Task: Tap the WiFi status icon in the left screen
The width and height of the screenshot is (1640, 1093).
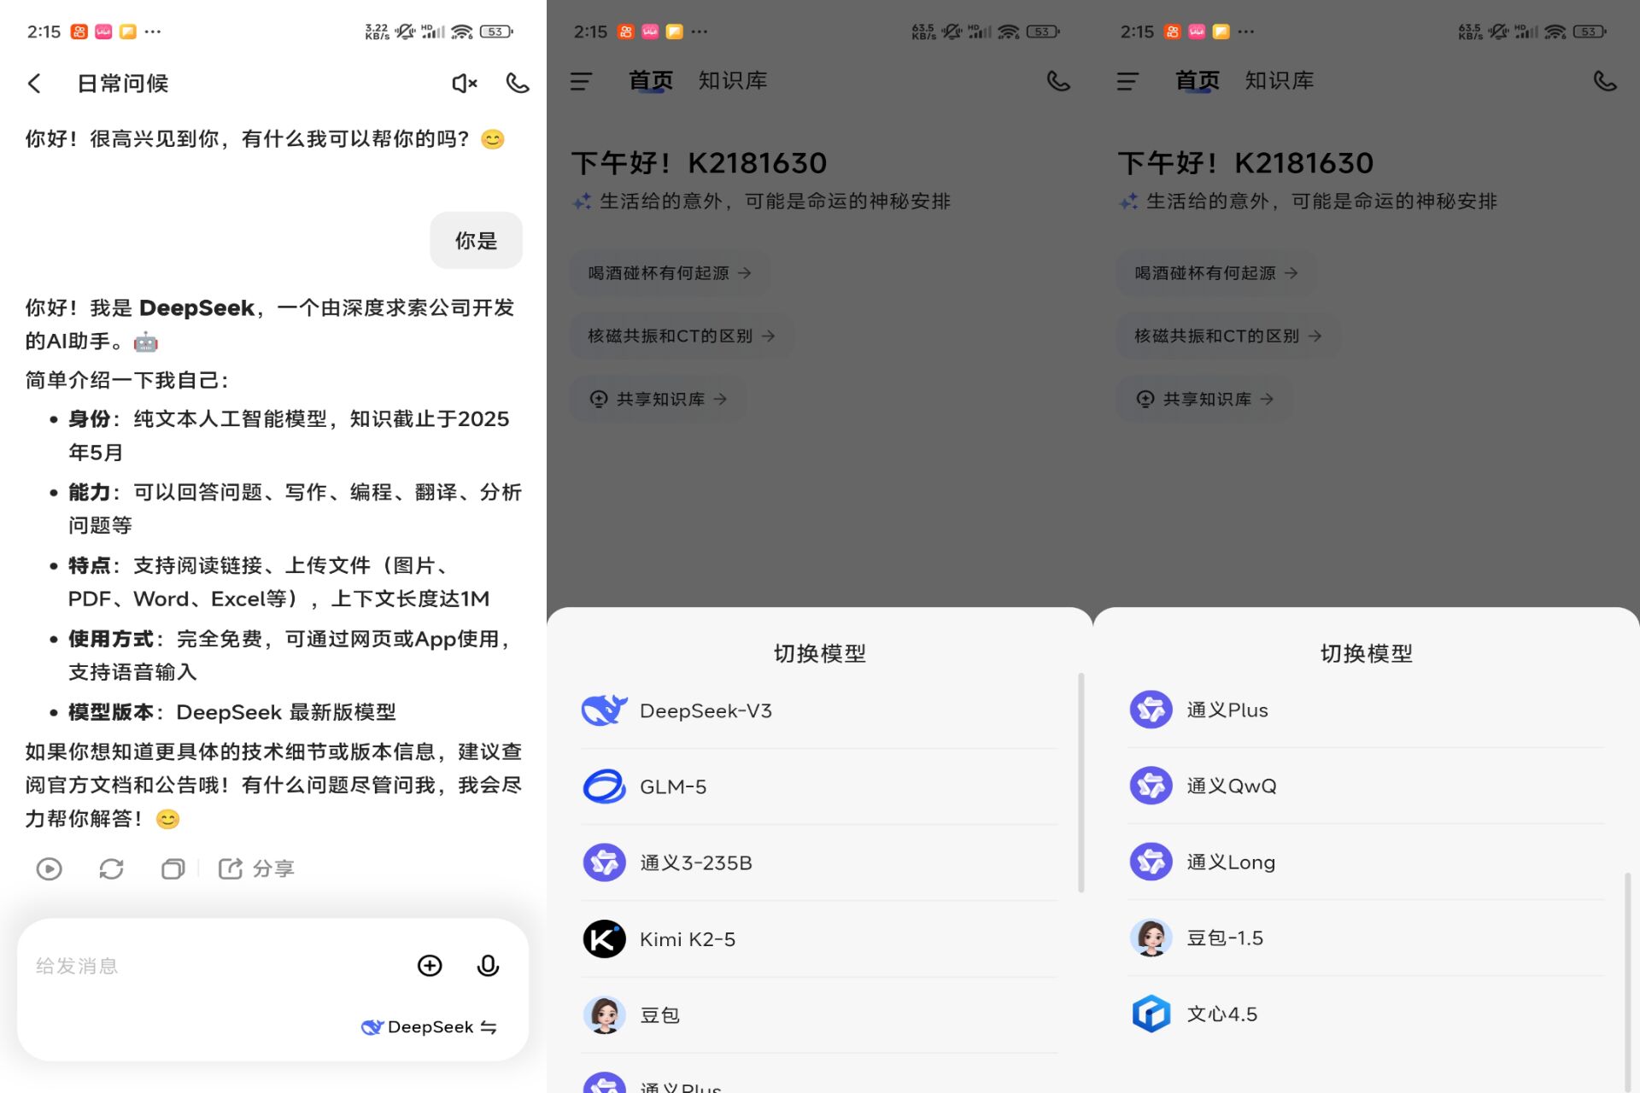Action: (x=462, y=32)
